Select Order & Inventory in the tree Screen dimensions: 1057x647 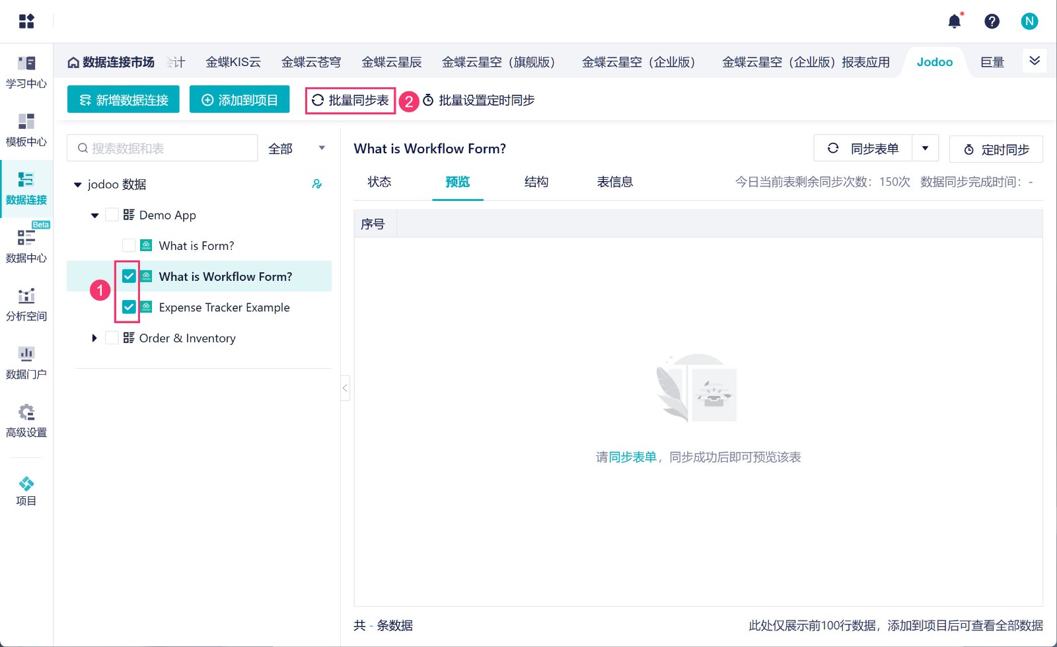pos(188,338)
